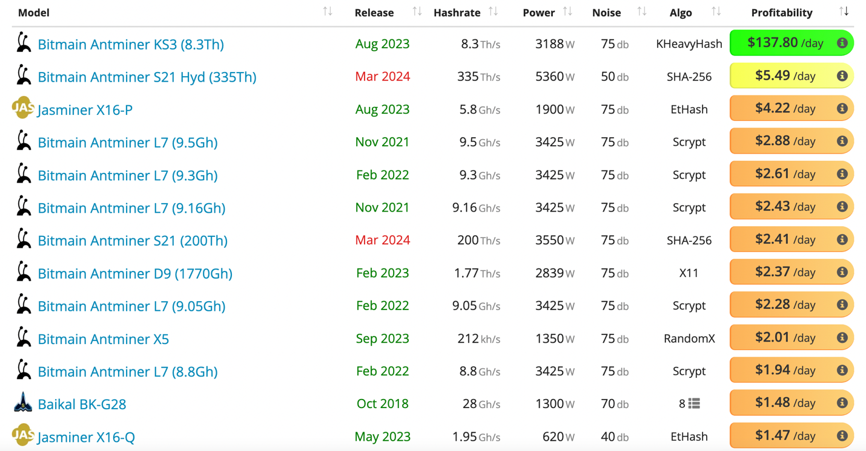Screen dimensions: 866x451
Task: Click the Jasminer X16-P brand logo
Action: coord(23,108)
